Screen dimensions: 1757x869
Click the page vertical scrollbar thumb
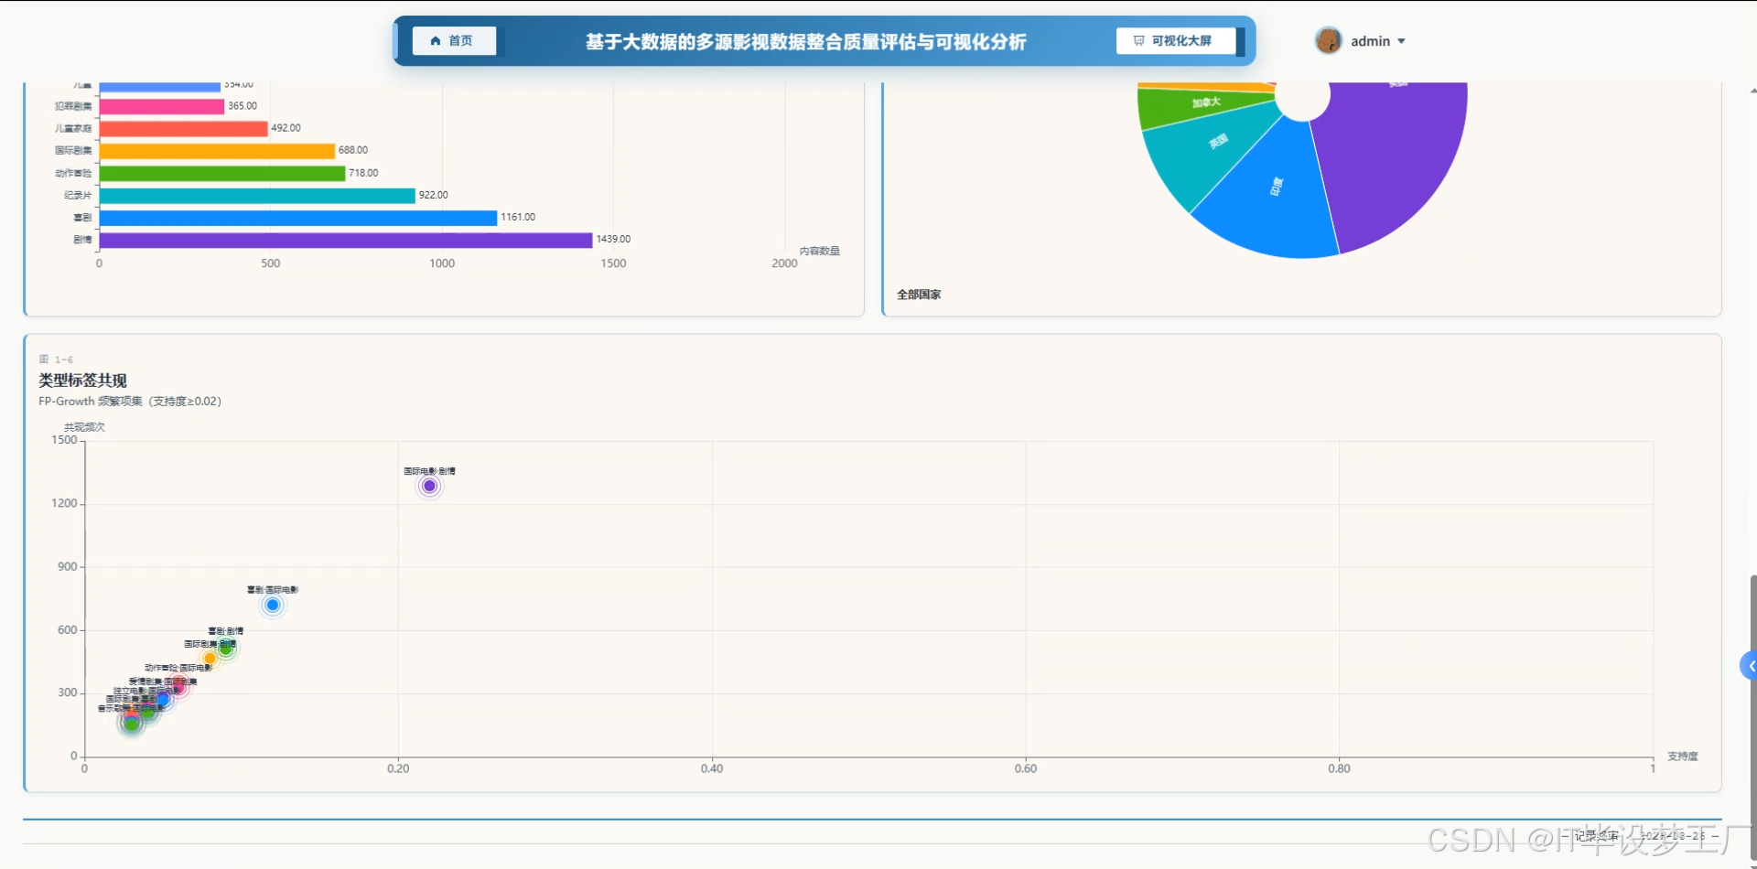click(x=1752, y=718)
